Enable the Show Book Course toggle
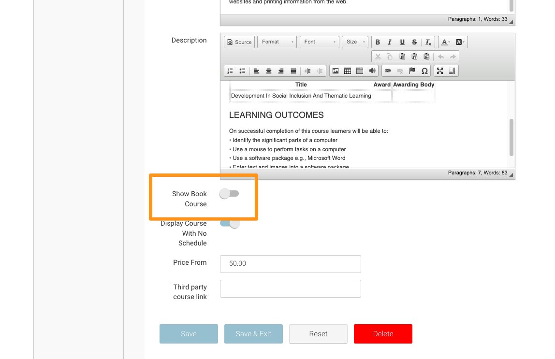 tap(229, 194)
